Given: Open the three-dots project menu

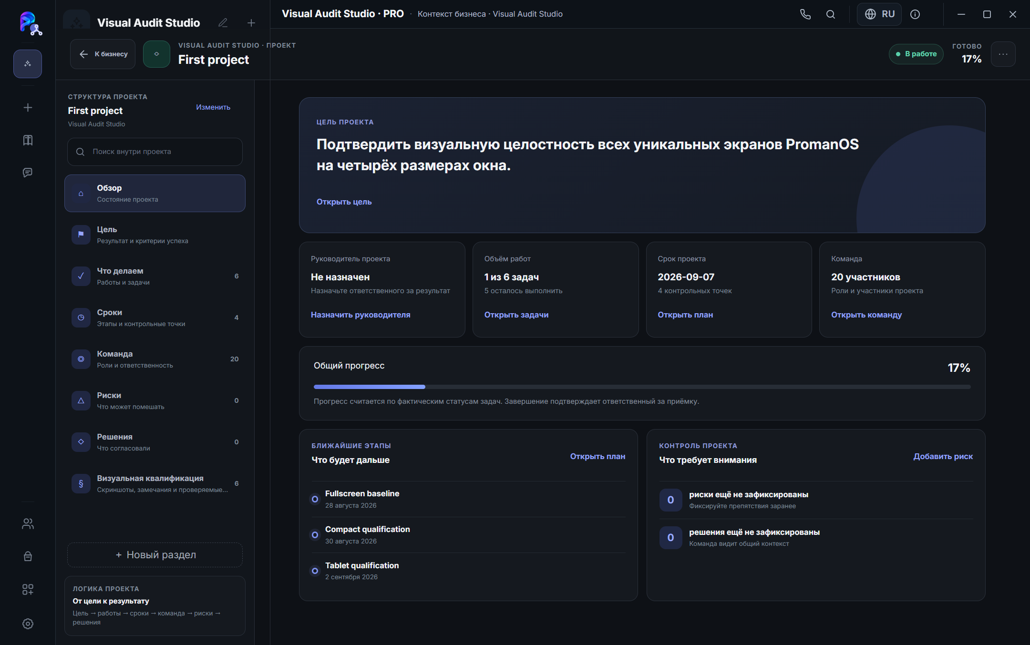Looking at the screenshot, I should pyautogui.click(x=1003, y=54).
